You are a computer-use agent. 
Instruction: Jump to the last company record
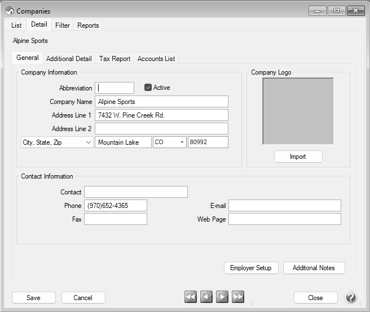[238, 297]
